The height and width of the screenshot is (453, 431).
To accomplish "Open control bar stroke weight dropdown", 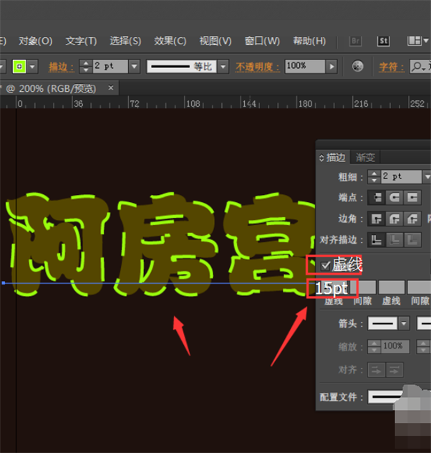I will click(x=134, y=67).
